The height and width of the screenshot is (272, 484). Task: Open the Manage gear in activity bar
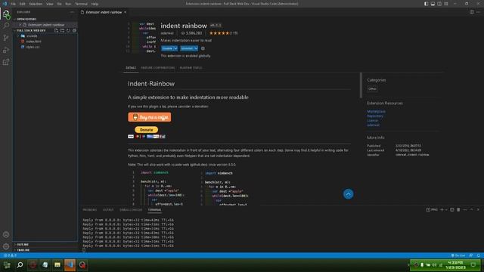6,246
